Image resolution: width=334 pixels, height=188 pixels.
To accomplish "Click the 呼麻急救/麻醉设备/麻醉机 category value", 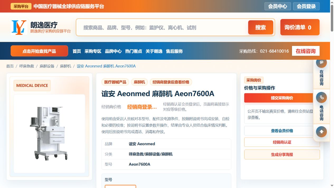I will coord(150,154).
